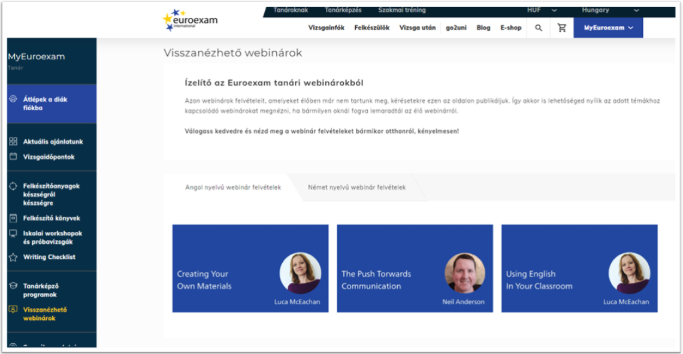Open the Creating Your Own Materials webinar card
The height and width of the screenshot is (354, 683).
click(250, 268)
